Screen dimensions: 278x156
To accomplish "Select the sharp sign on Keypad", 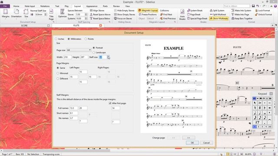I will tap(260, 108).
